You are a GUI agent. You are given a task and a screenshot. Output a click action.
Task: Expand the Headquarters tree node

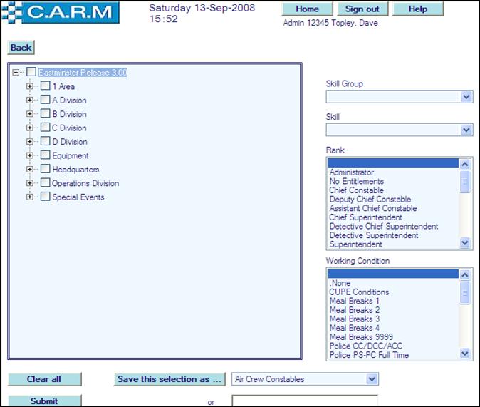click(x=30, y=170)
